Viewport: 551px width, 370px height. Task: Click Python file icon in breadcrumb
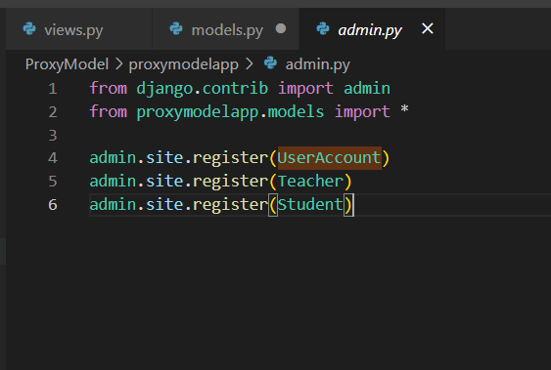pyautogui.click(x=270, y=63)
